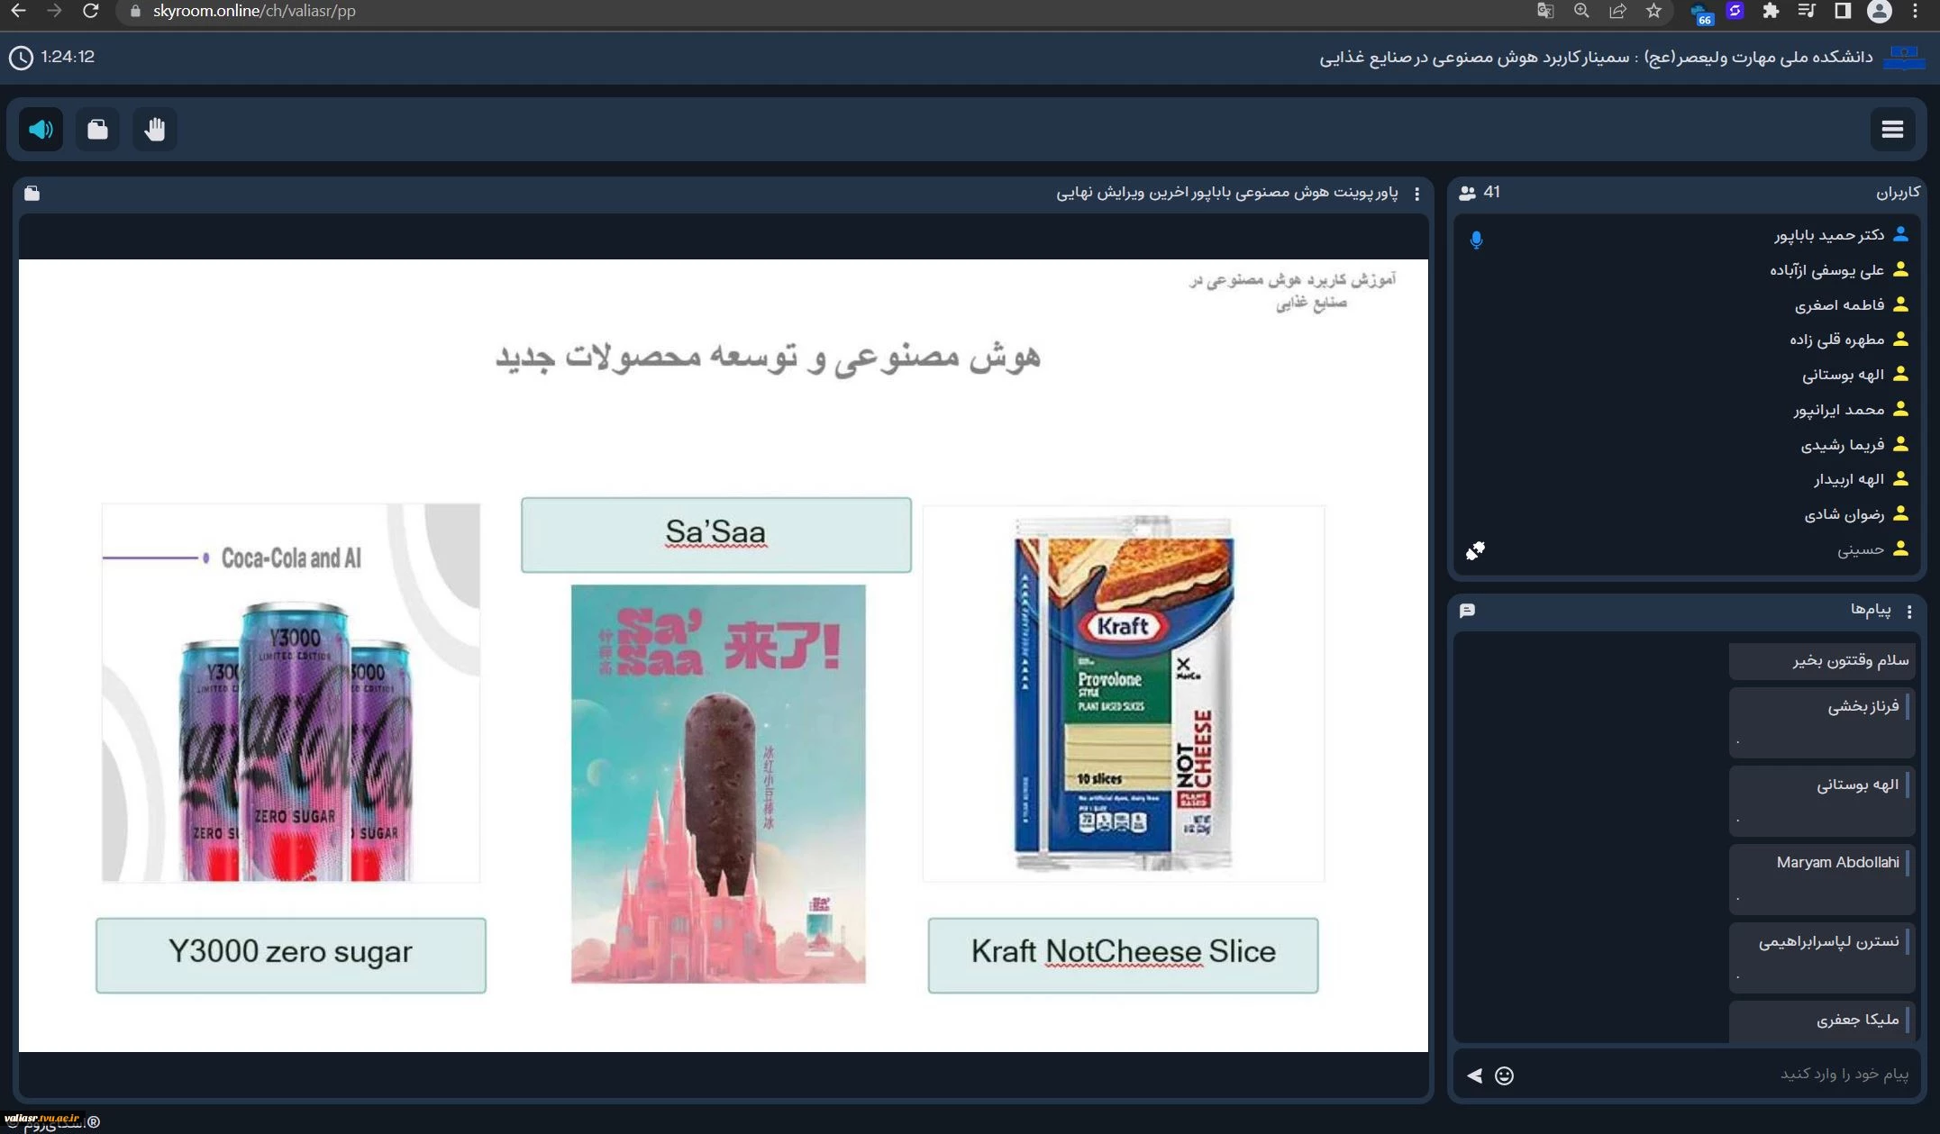
Task: Click the users count icon showing 41
Action: point(1468,193)
